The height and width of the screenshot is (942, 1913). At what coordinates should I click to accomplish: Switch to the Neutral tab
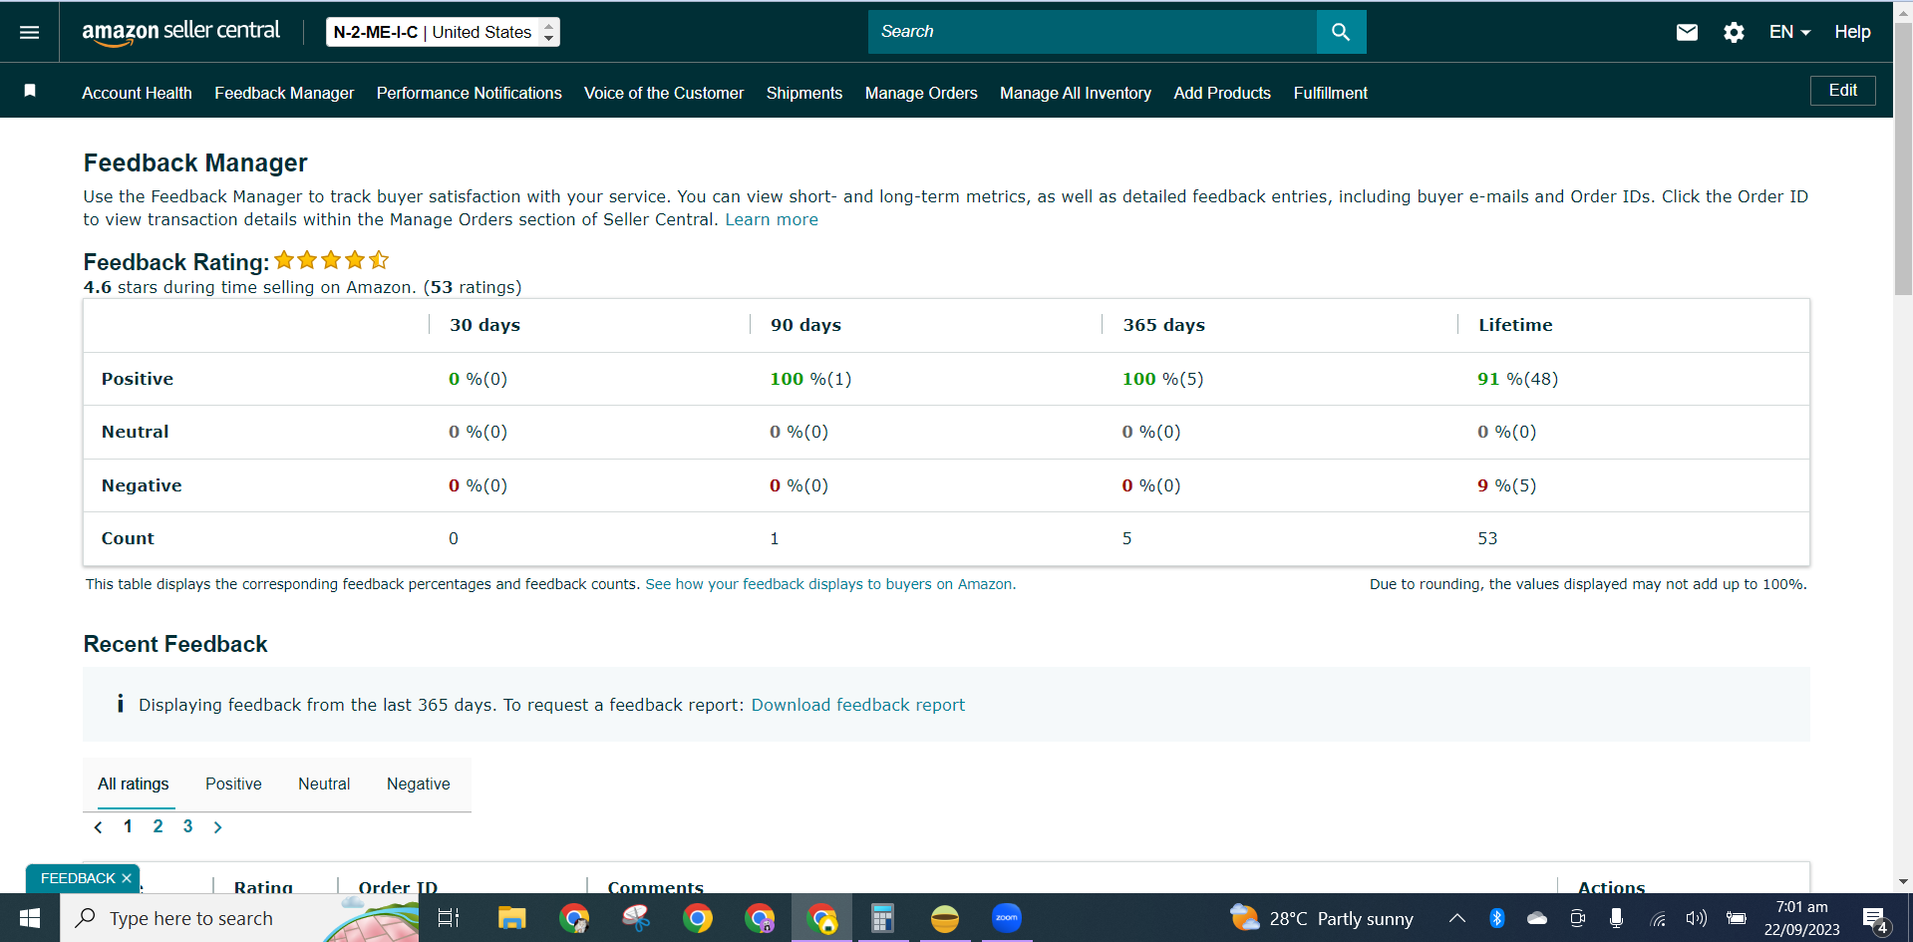click(324, 785)
